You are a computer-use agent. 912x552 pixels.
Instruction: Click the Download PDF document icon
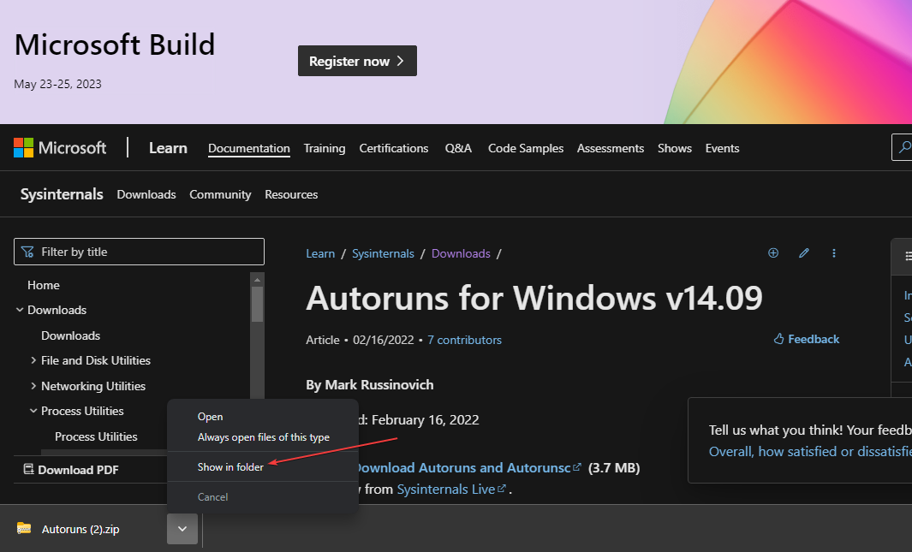coord(28,469)
